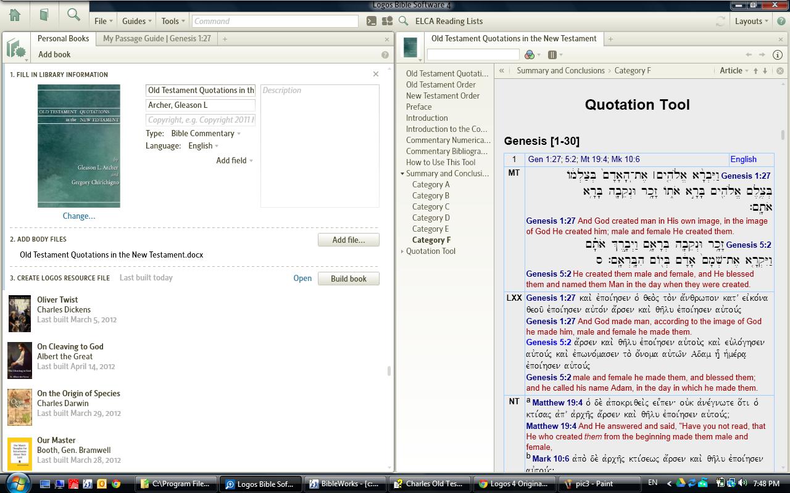This screenshot has height=493, width=790.
Task: Click the help icon in Add book row
Action: tap(385, 55)
